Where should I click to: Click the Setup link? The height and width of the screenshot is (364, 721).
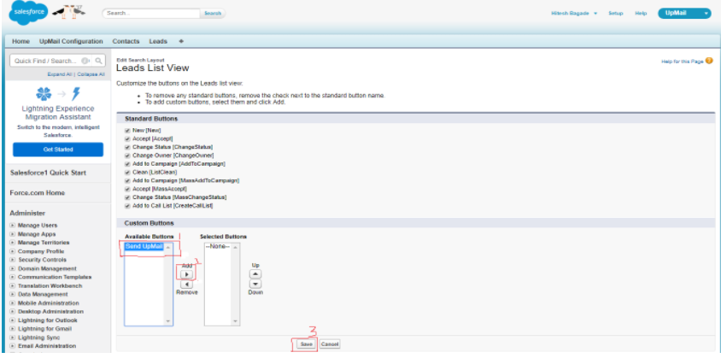tap(615, 14)
